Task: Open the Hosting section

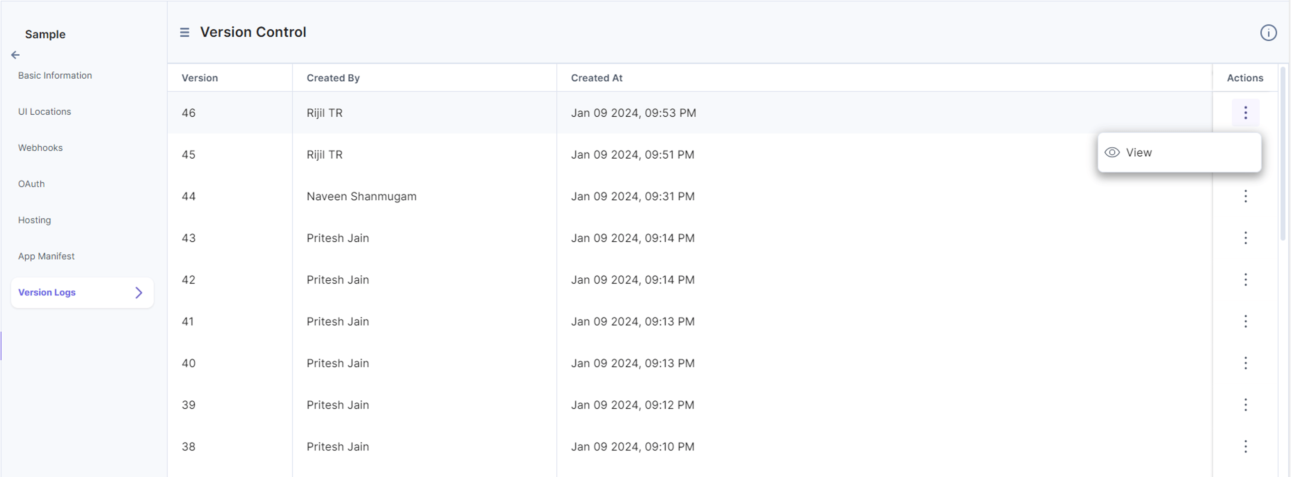Action: (x=35, y=220)
